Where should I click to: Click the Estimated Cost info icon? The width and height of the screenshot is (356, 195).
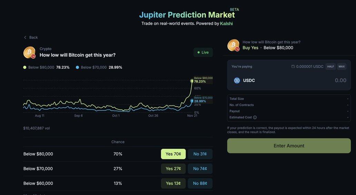tap(255, 117)
